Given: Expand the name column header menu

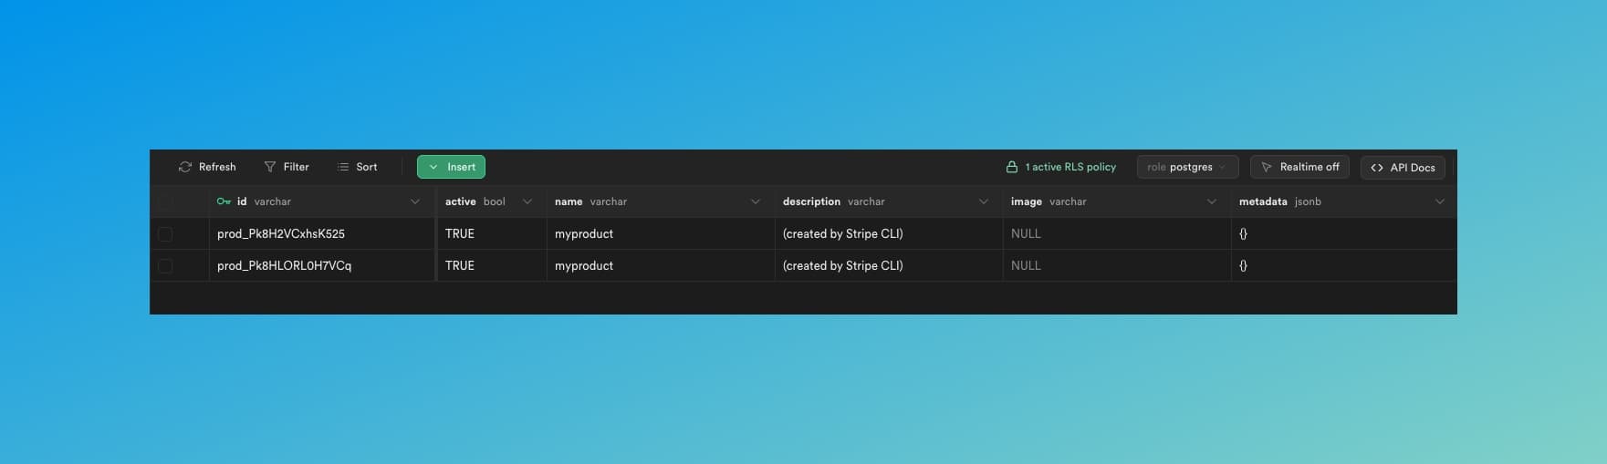Looking at the screenshot, I should click(756, 201).
